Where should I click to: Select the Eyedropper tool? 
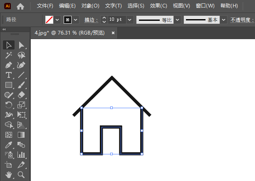[x=9, y=145]
